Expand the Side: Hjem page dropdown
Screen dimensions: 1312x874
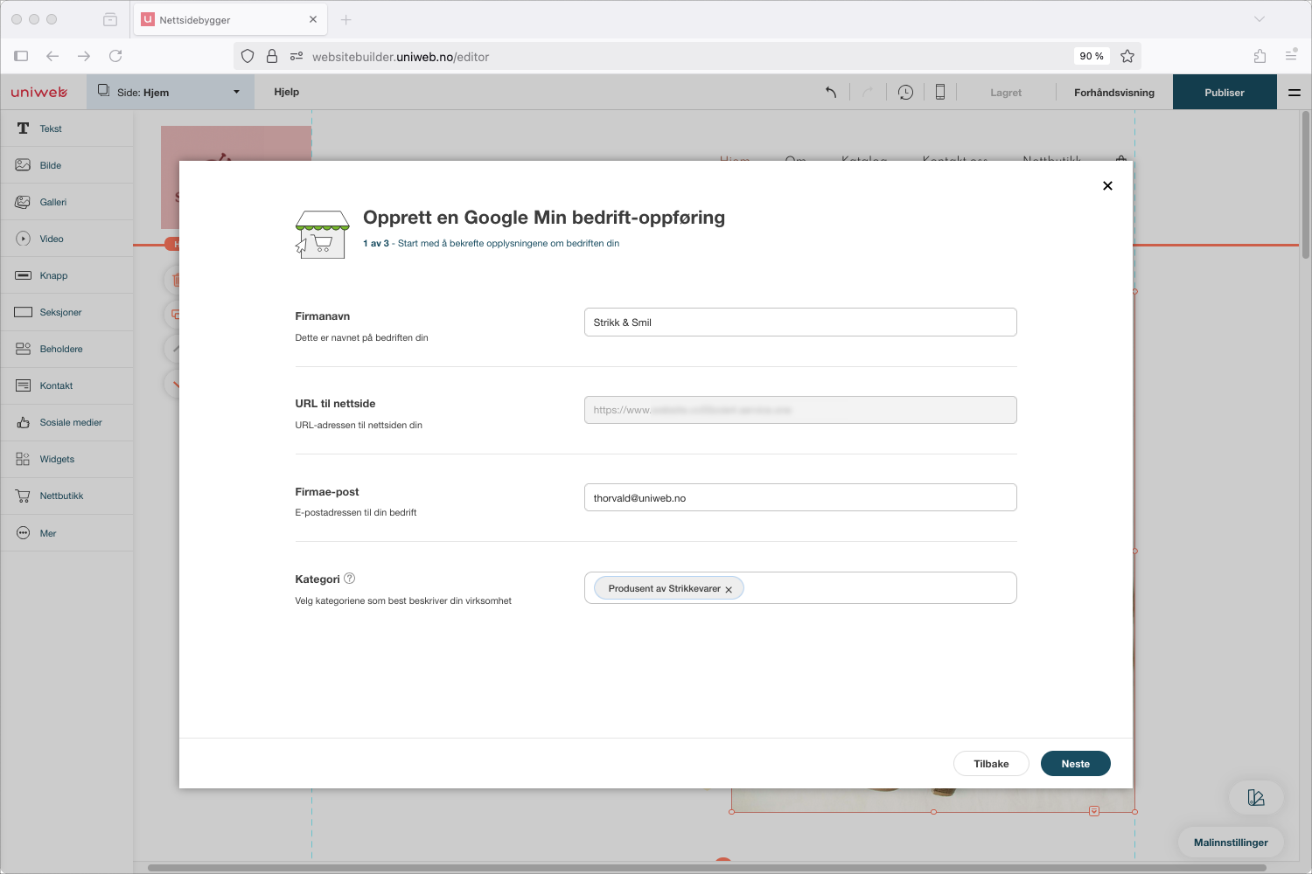(x=171, y=92)
